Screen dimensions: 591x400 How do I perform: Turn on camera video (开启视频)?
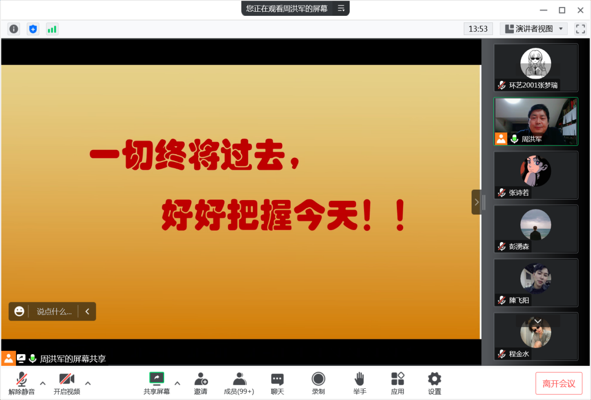coord(67,384)
